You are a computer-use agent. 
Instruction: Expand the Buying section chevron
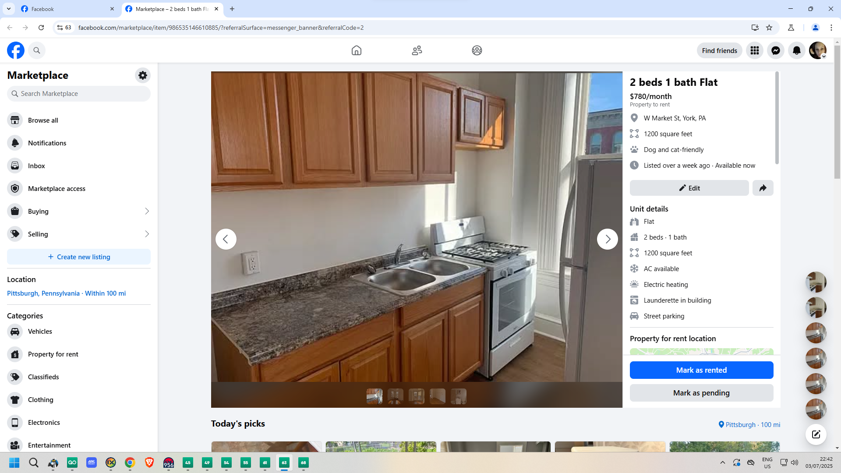tap(147, 212)
